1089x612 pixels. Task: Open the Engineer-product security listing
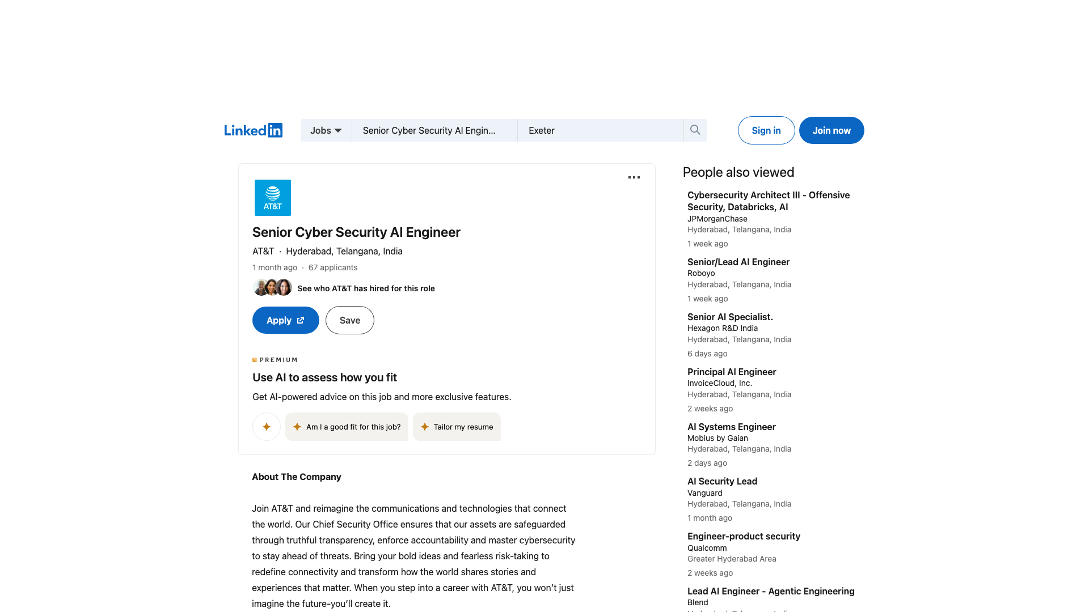744,536
